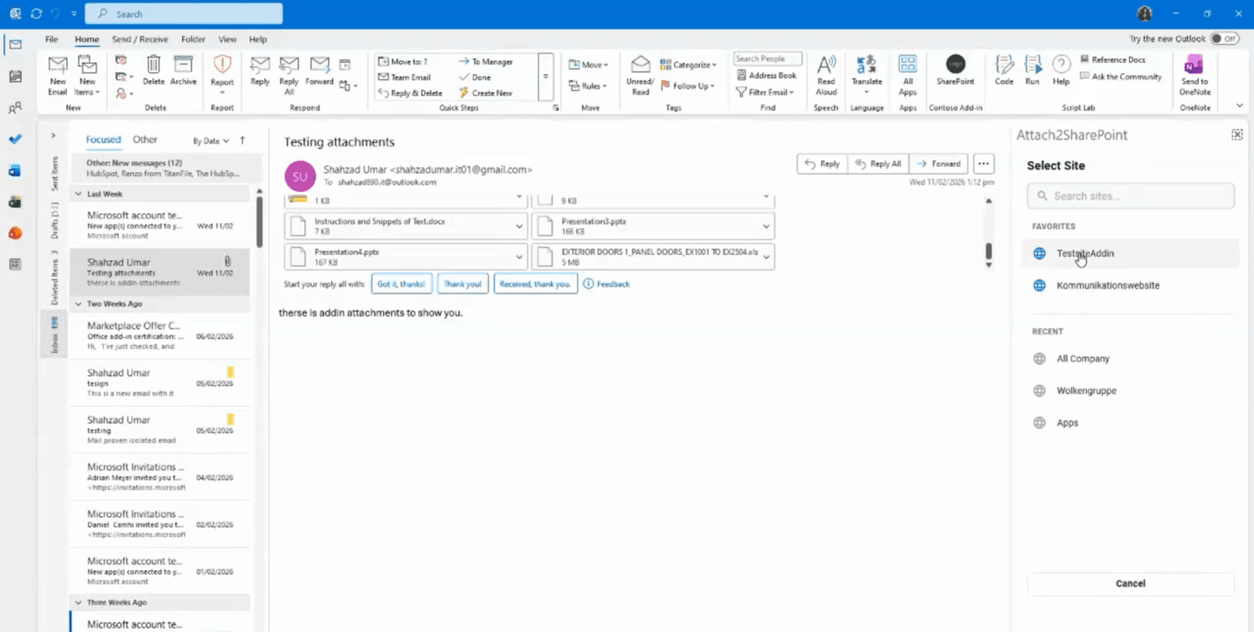
Task: Switch to the Send / Receive tab
Action: 140,39
